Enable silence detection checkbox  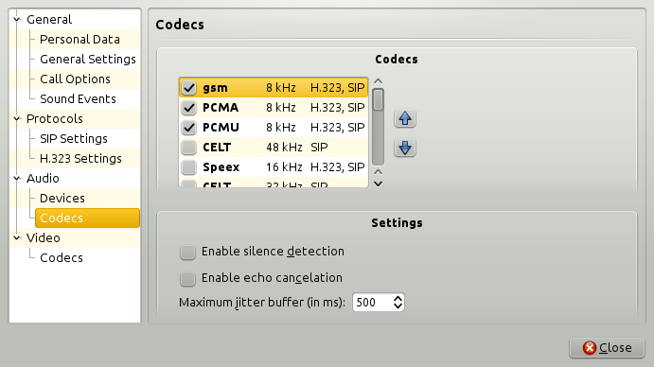tap(187, 252)
